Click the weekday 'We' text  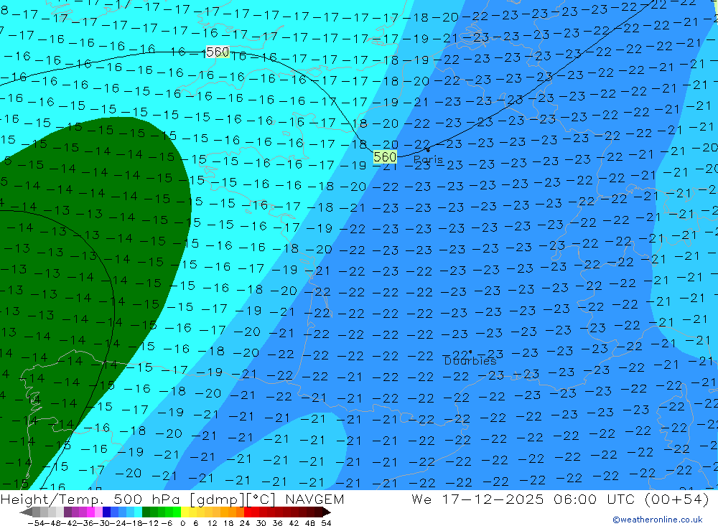click(421, 499)
